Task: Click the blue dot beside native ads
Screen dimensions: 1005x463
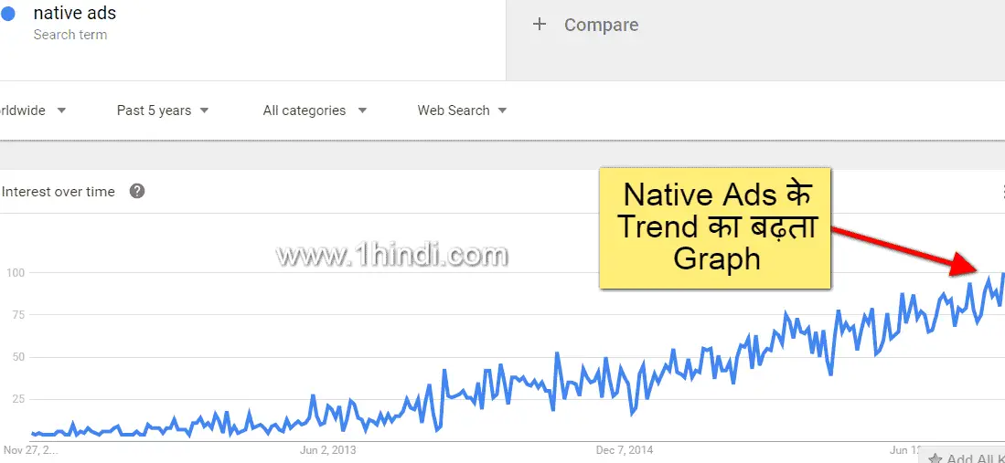Action: click(x=7, y=15)
